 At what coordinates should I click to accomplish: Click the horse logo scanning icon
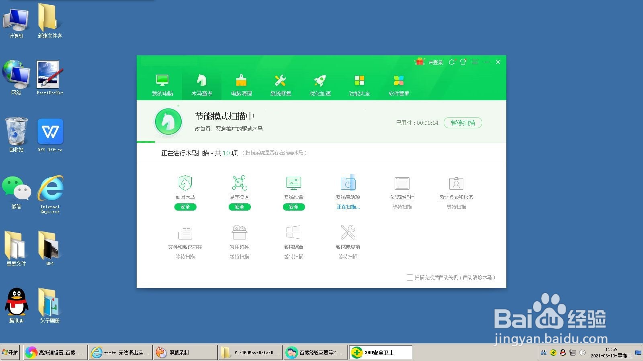click(x=168, y=122)
